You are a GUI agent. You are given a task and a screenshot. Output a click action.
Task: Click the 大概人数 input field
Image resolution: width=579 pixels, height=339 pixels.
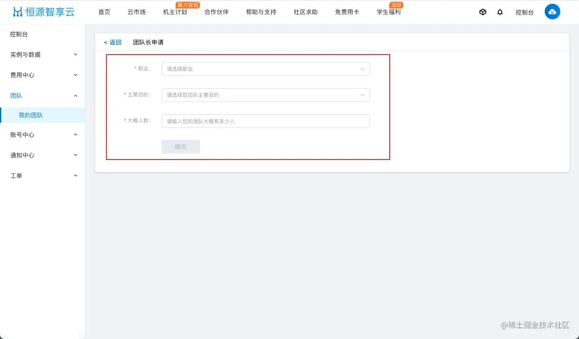point(265,121)
